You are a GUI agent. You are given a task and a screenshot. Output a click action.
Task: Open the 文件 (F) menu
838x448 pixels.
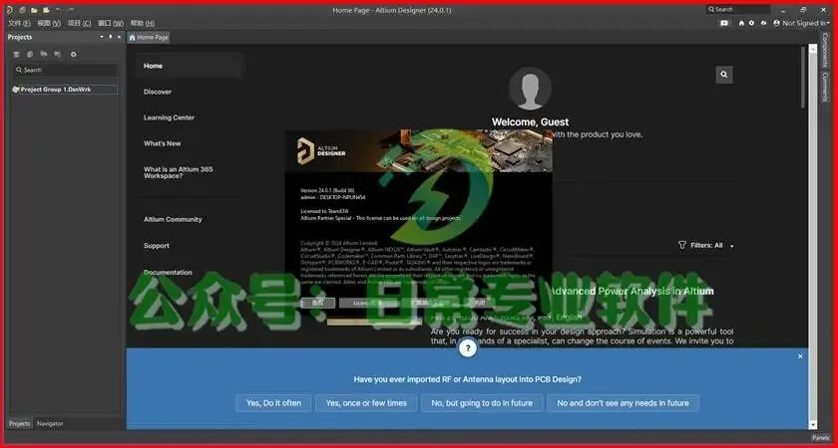tap(19, 24)
